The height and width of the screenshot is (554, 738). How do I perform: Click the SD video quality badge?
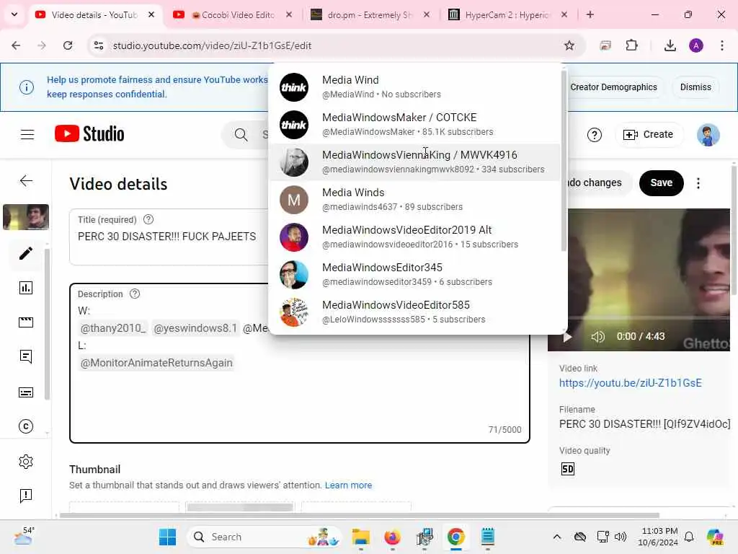(x=568, y=469)
